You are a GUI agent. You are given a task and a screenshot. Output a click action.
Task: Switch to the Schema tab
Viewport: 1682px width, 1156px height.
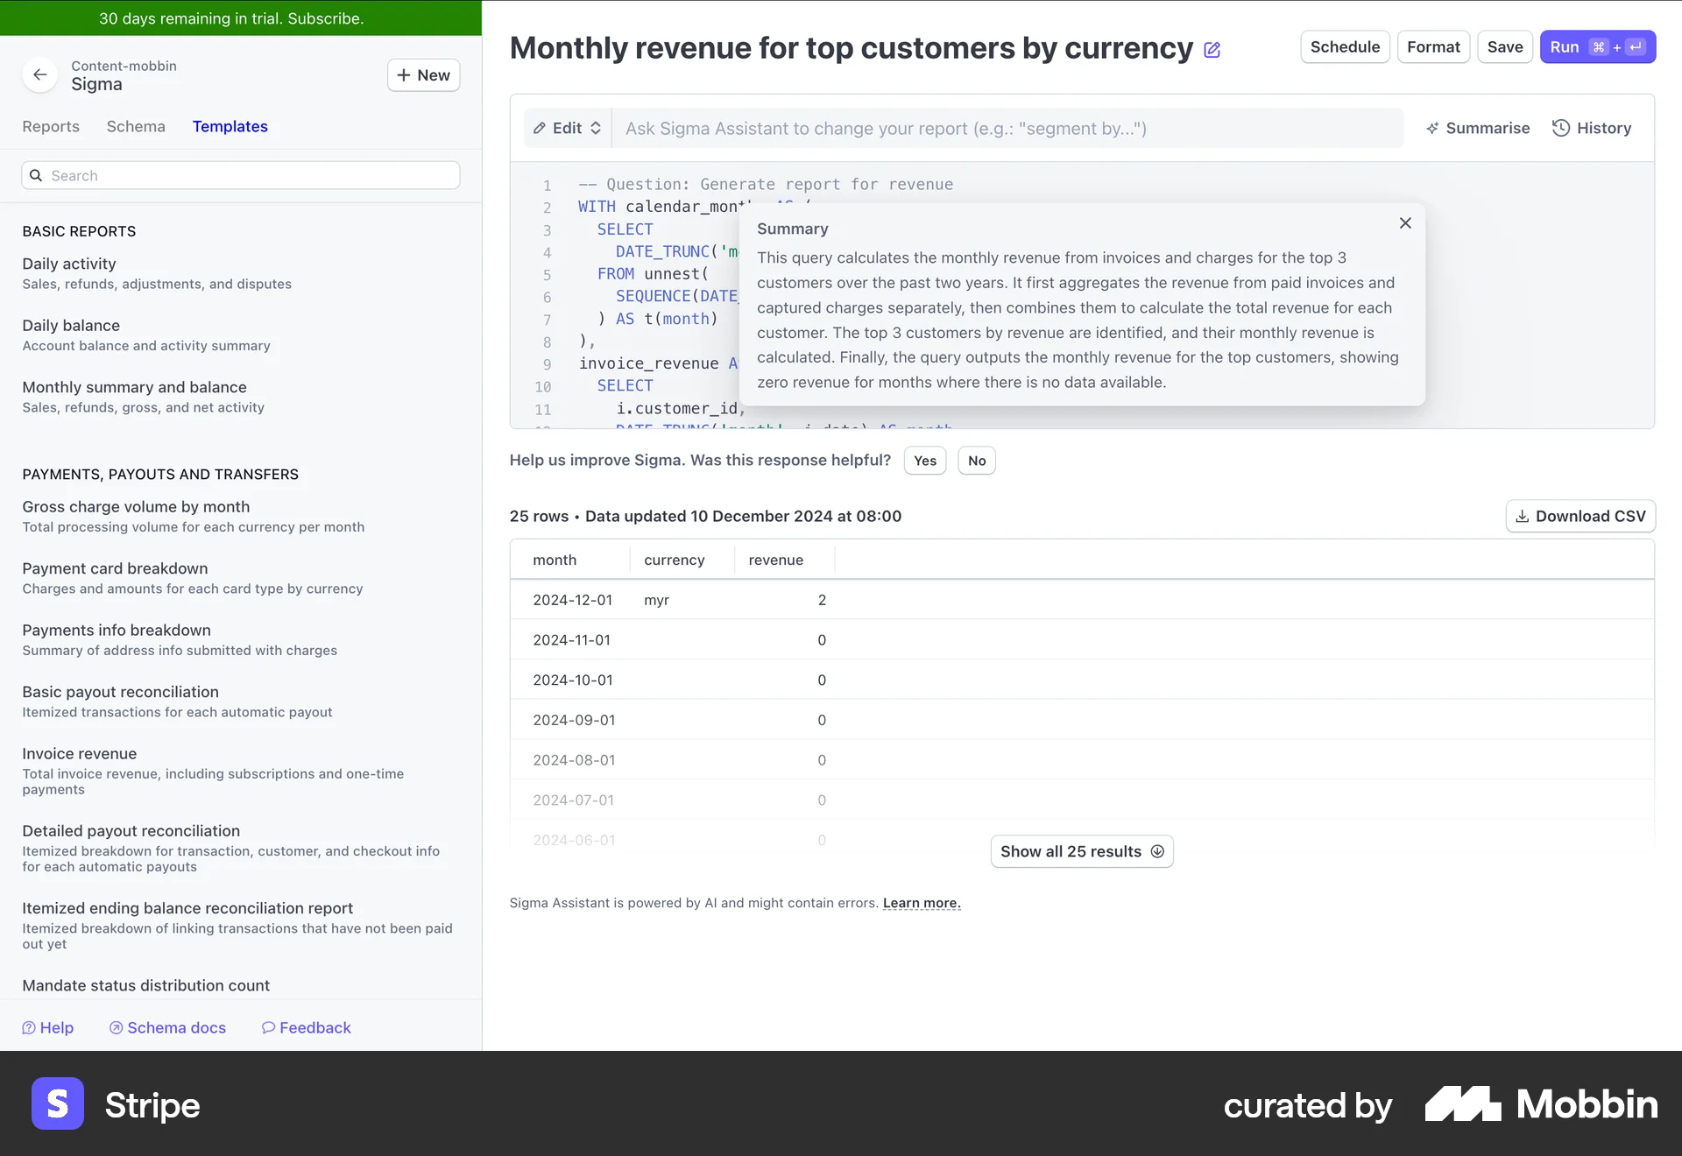click(x=136, y=126)
